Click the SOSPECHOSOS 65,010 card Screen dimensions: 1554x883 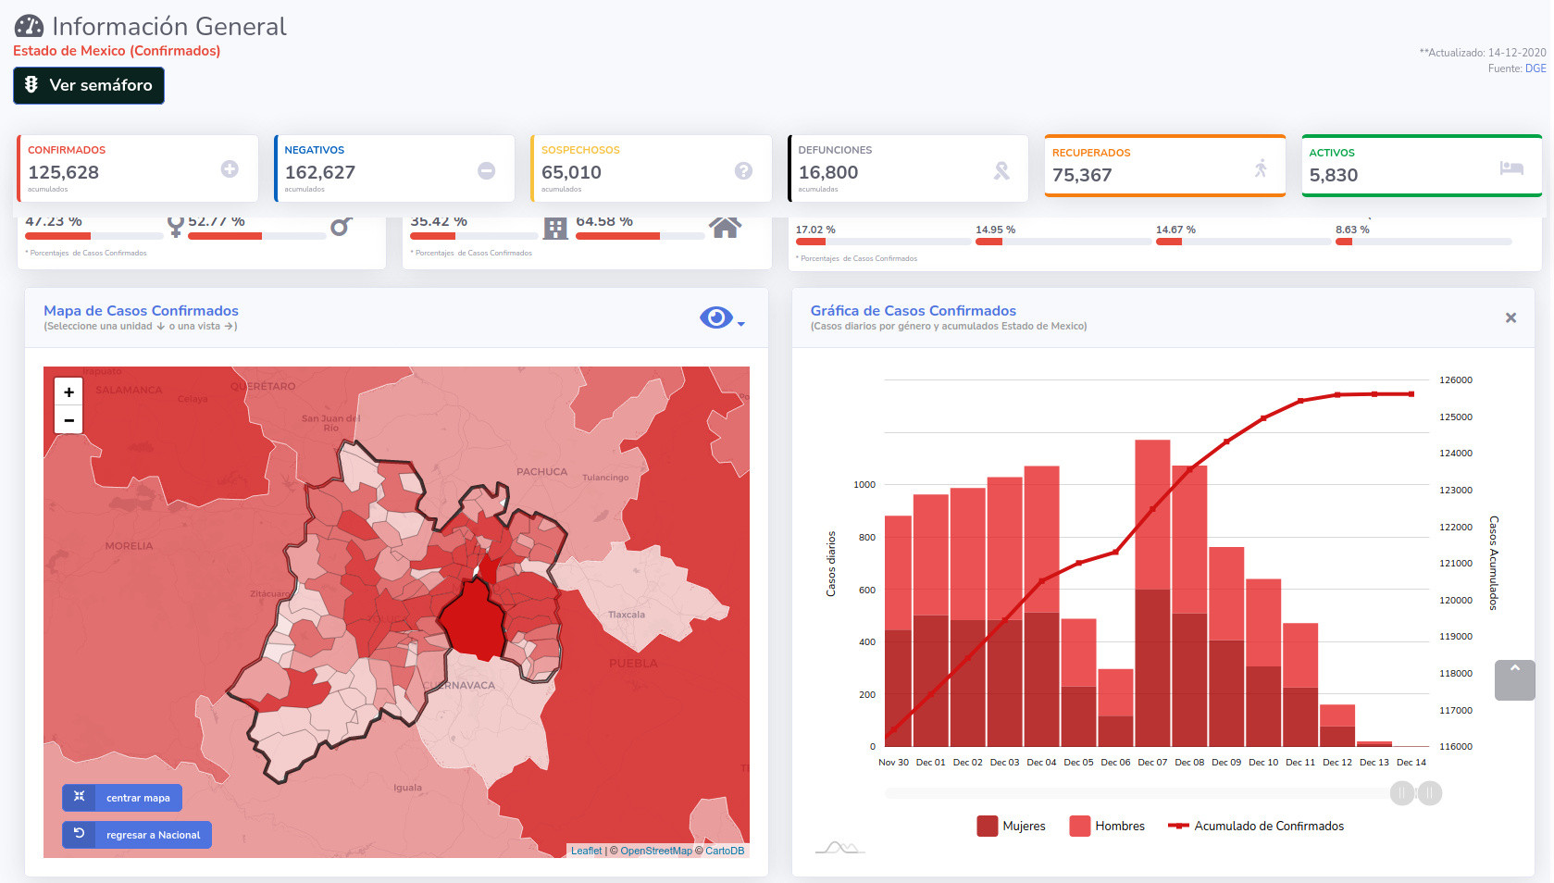click(x=651, y=168)
